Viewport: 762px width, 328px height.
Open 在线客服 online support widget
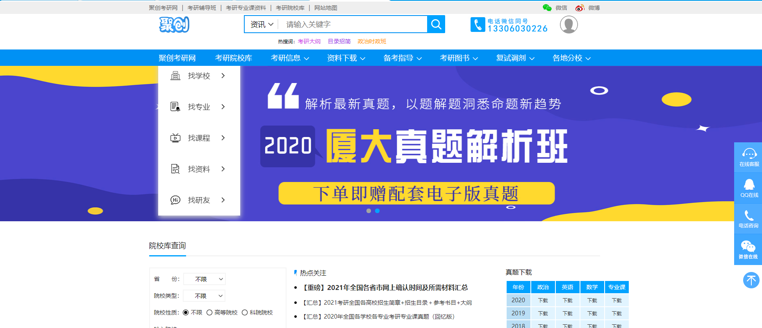[748, 157]
